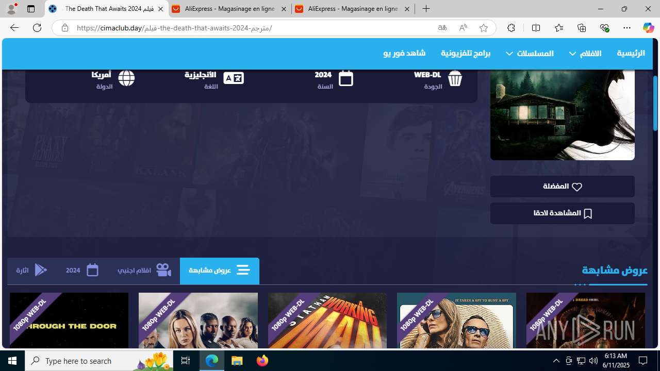Open Settings and more ellipsis menu
Screen dimensions: 660x371
627,28
